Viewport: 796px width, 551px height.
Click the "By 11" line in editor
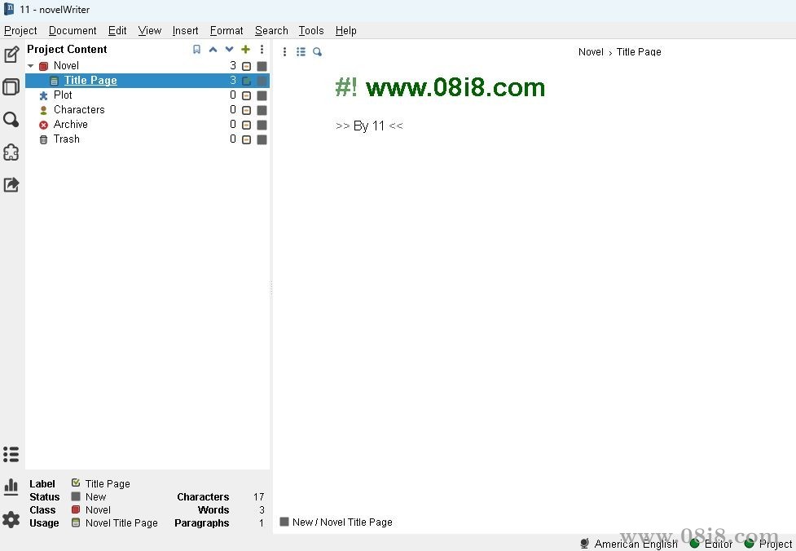pyautogui.click(x=369, y=126)
